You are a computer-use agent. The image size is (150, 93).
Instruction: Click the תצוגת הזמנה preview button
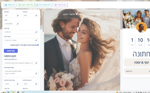pos(61,5)
